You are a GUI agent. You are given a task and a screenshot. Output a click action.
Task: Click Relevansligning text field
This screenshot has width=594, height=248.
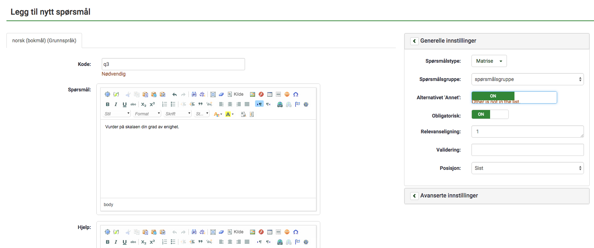(527, 132)
